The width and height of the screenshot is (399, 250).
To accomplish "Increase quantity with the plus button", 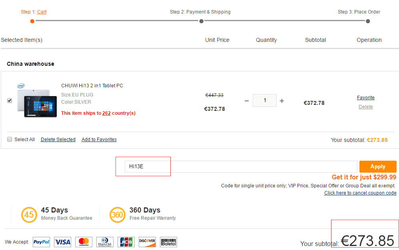I will click(x=282, y=101).
